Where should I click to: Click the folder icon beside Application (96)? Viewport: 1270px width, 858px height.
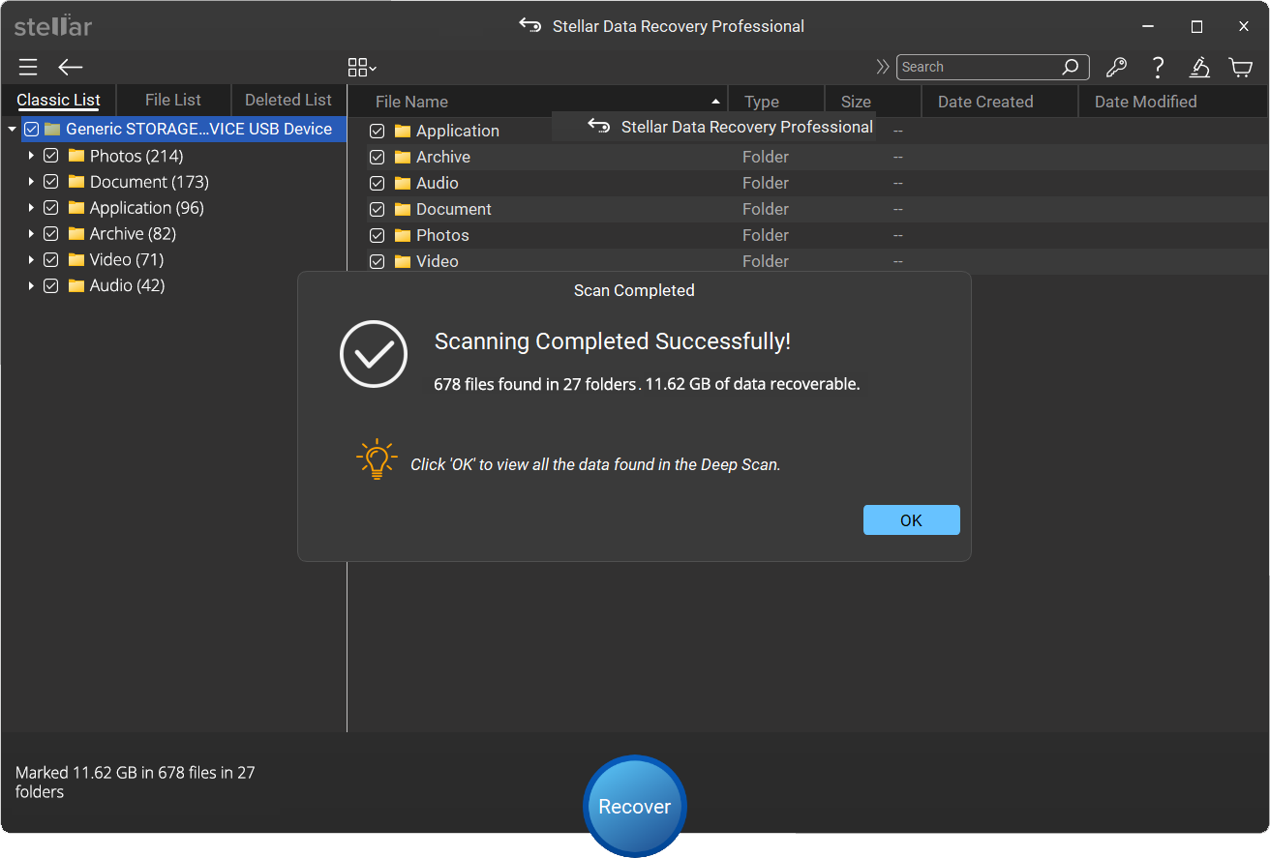click(x=76, y=208)
